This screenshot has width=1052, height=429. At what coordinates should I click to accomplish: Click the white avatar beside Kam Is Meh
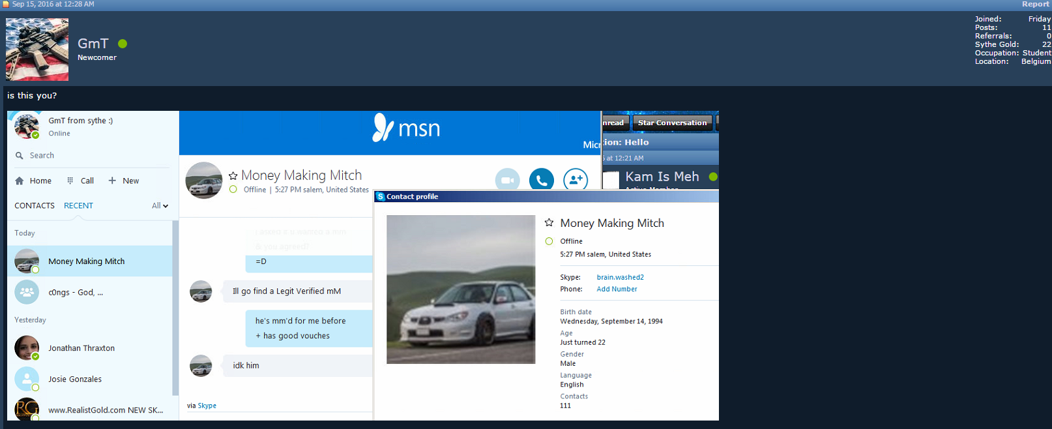coord(611,180)
